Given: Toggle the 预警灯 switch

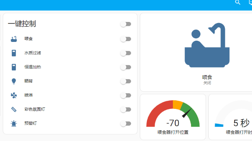Looking at the screenshot, I should 126,124.
